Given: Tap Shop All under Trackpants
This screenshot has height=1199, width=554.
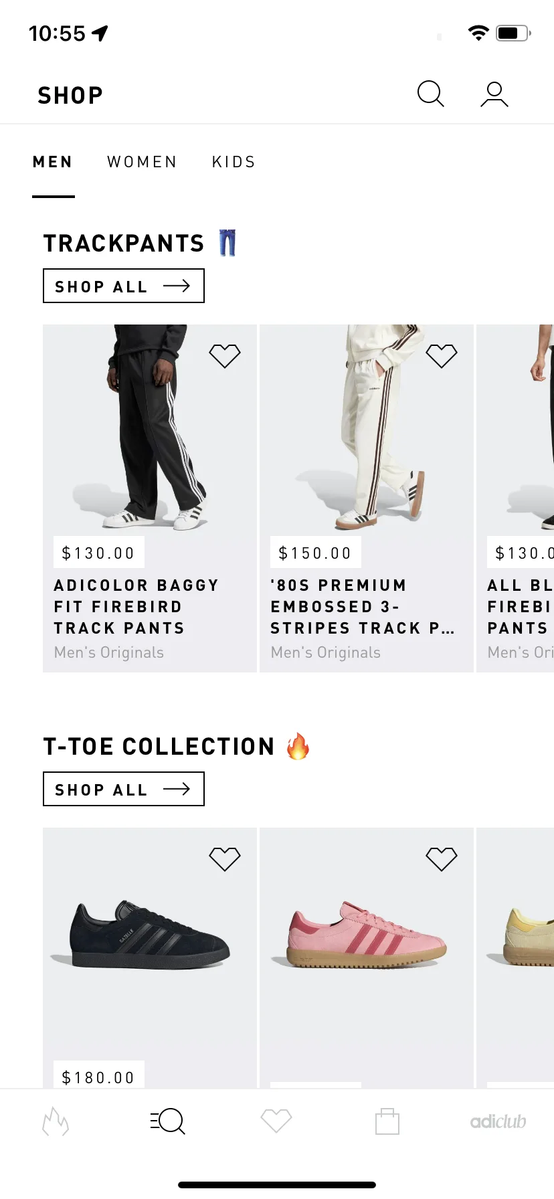Looking at the screenshot, I should coord(124,286).
